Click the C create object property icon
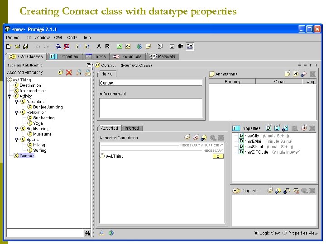This screenshot has height=244, width=326. (277, 128)
